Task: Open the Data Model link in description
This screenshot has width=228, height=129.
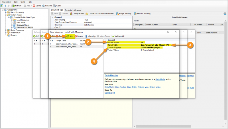Action: click(x=160, y=79)
